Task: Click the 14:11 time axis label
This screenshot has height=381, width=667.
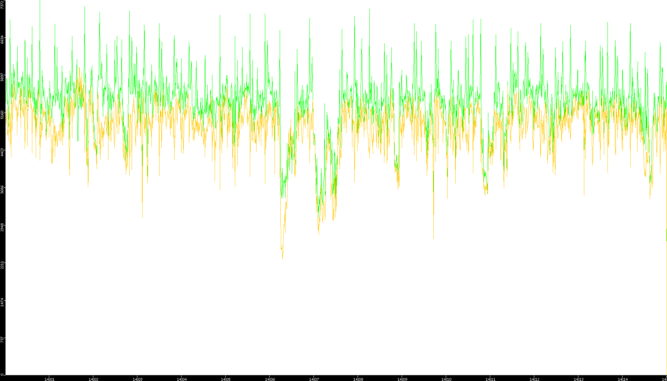Action: [x=490, y=379]
